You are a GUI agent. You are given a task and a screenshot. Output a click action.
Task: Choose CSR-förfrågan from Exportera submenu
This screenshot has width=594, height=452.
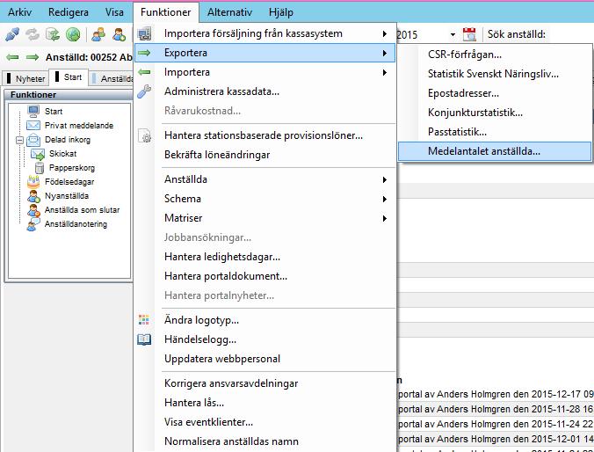click(495, 55)
